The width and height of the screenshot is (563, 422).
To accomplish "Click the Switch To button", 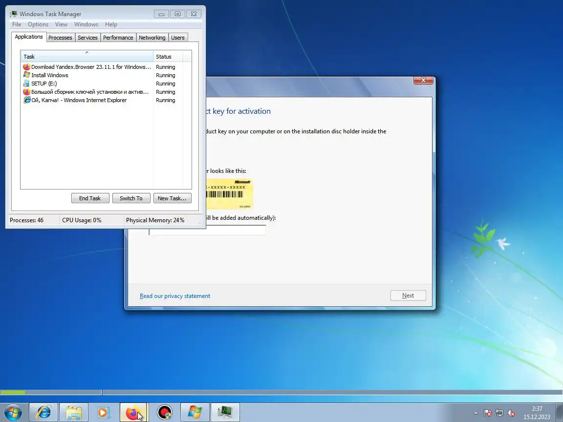I will (131, 198).
